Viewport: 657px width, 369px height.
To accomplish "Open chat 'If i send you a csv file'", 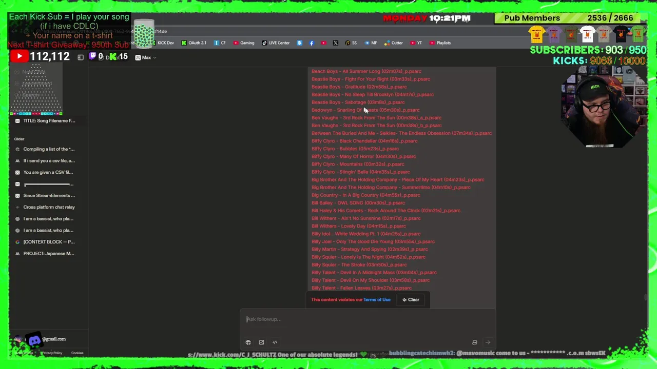I will point(45,161).
